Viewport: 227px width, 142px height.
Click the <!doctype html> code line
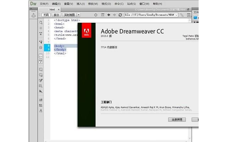coord(67,20)
